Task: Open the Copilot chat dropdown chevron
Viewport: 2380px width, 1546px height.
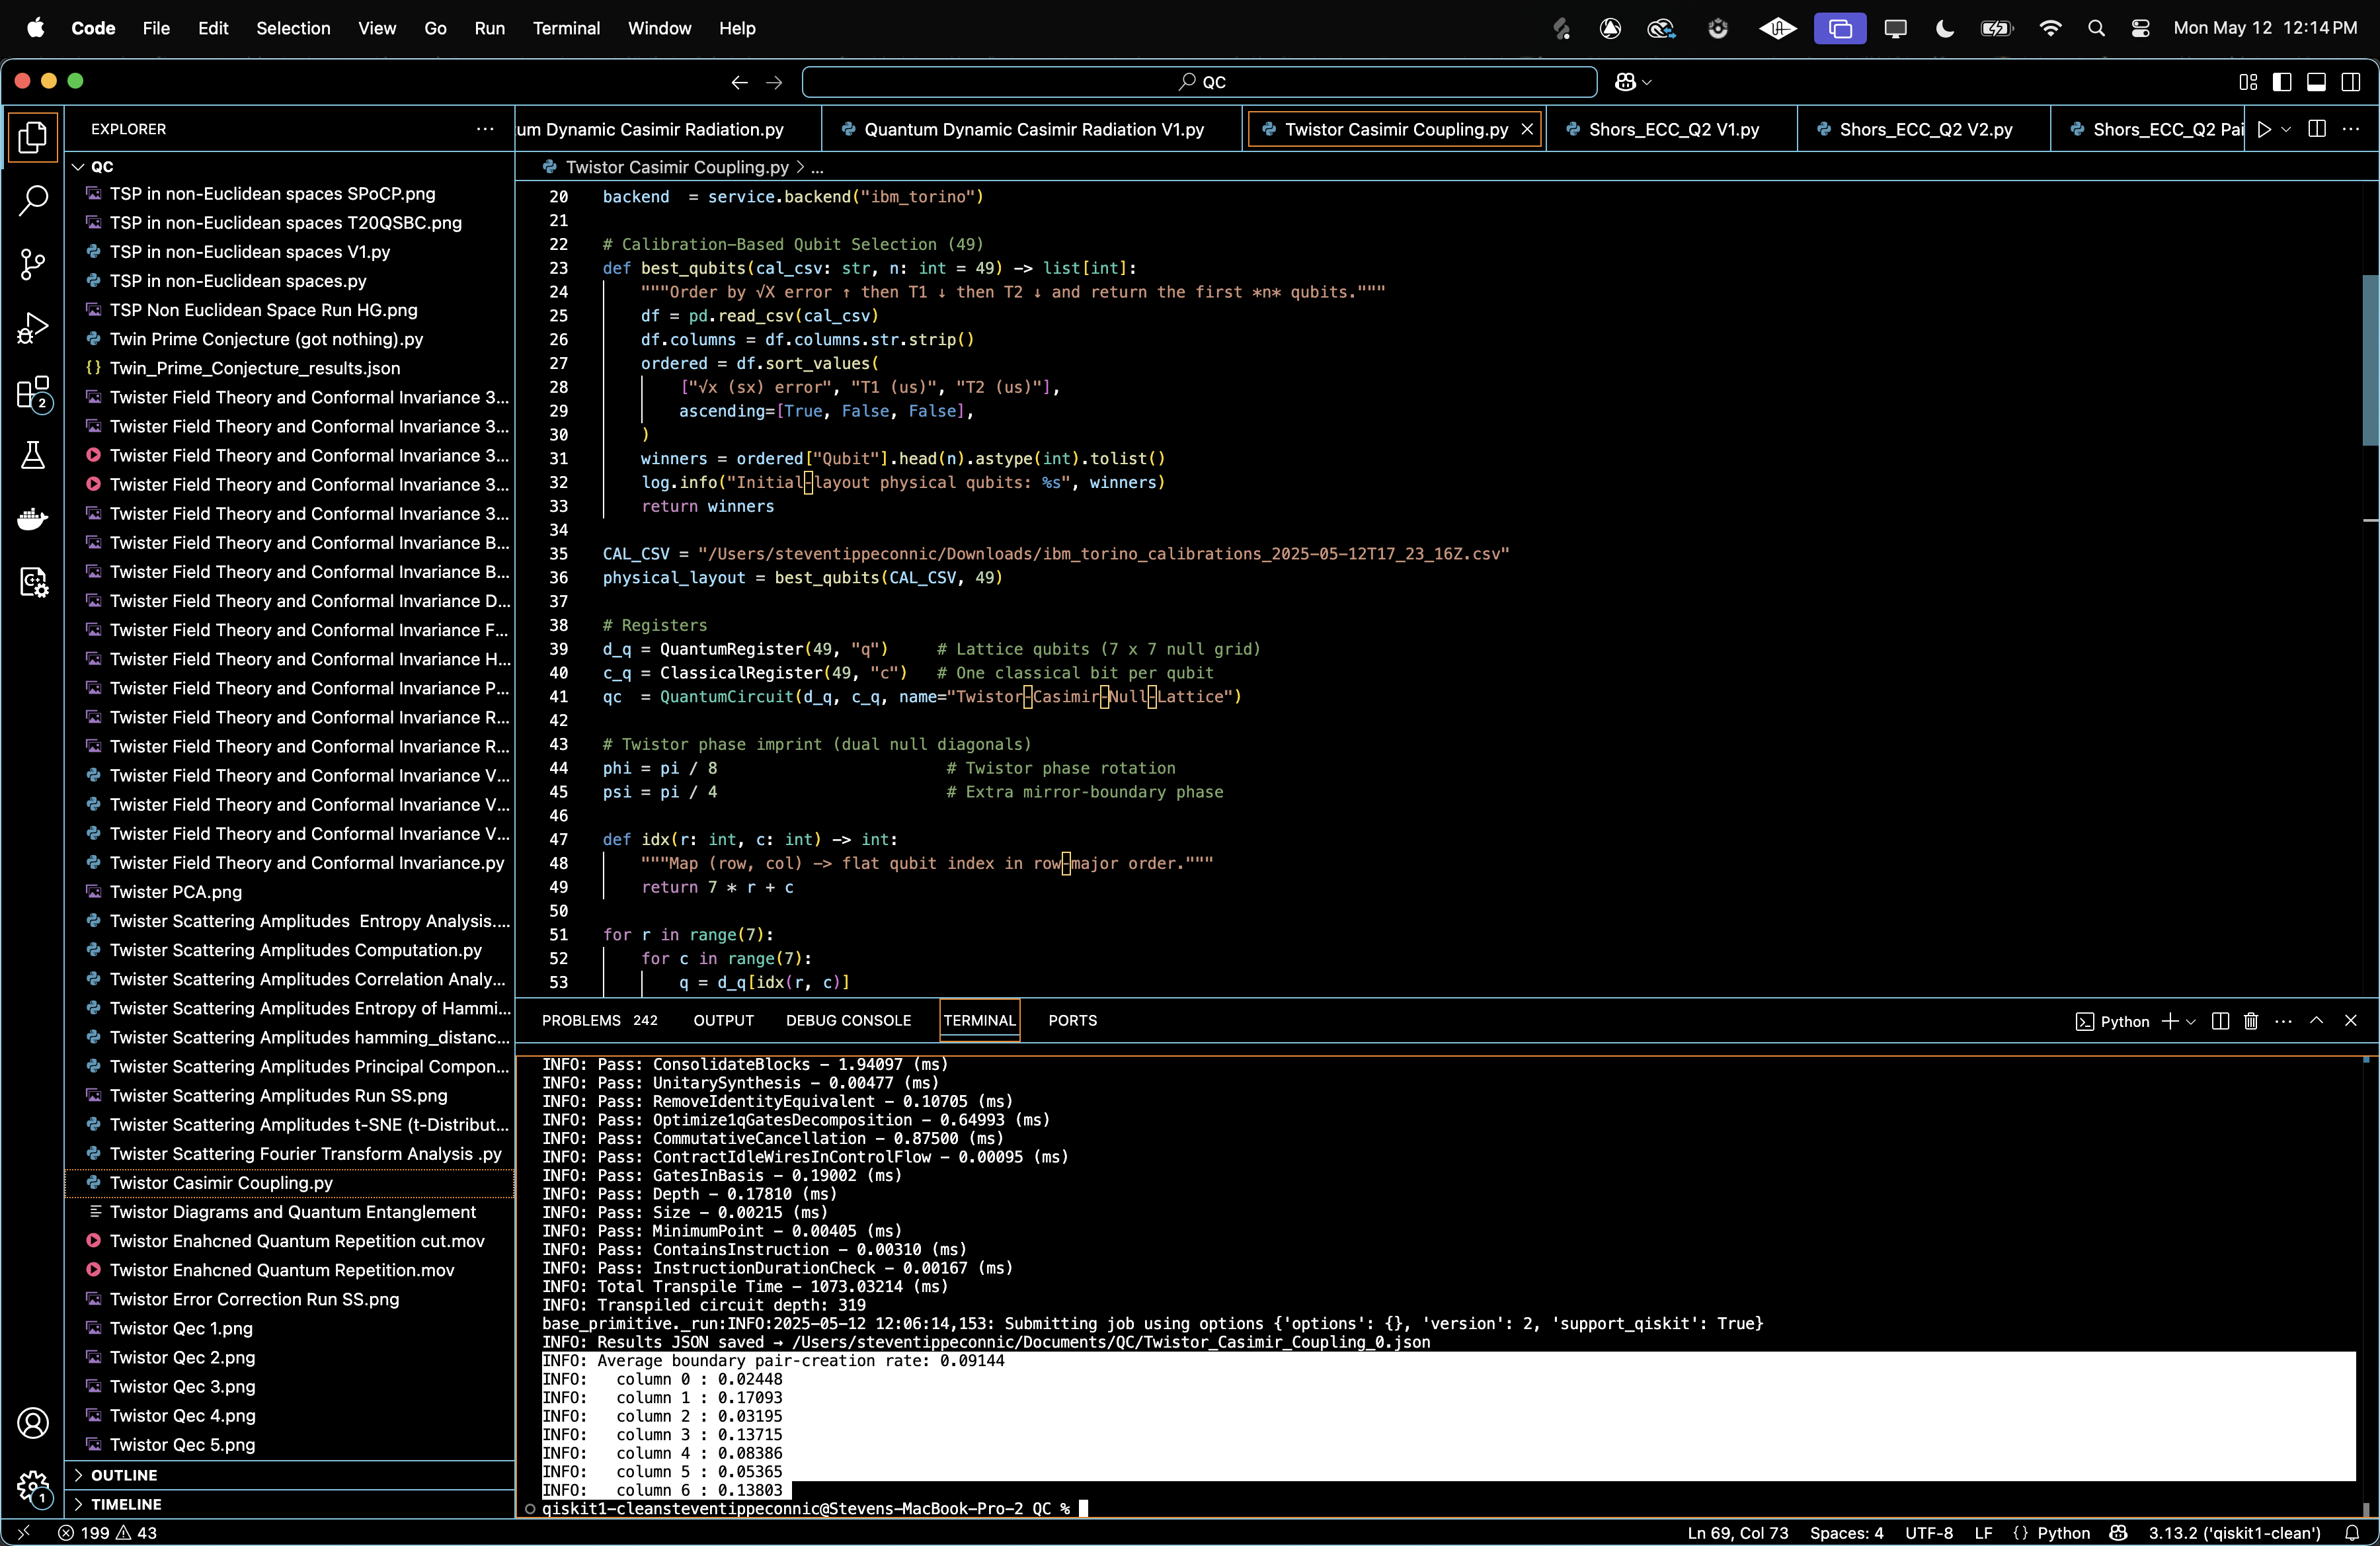Action: tap(1647, 82)
